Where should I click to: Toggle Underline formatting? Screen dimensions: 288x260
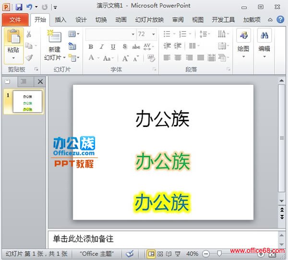click(113, 47)
